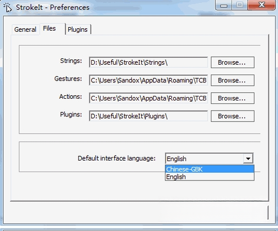Browse for the Plugins folder
Viewport: 278px width, 231px height.
233,116
